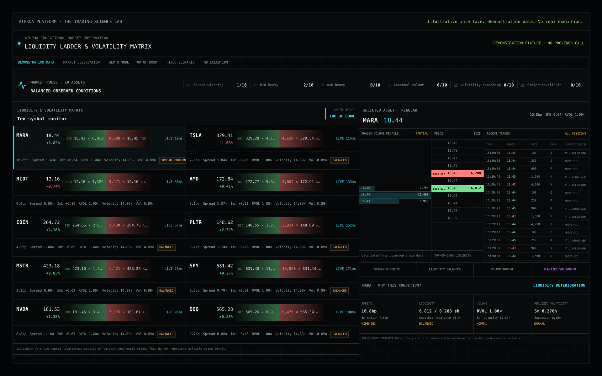Click the BALANCED badge under TSLA
The height and width of the screenshot is (376, 602).
tap(340, 160)
